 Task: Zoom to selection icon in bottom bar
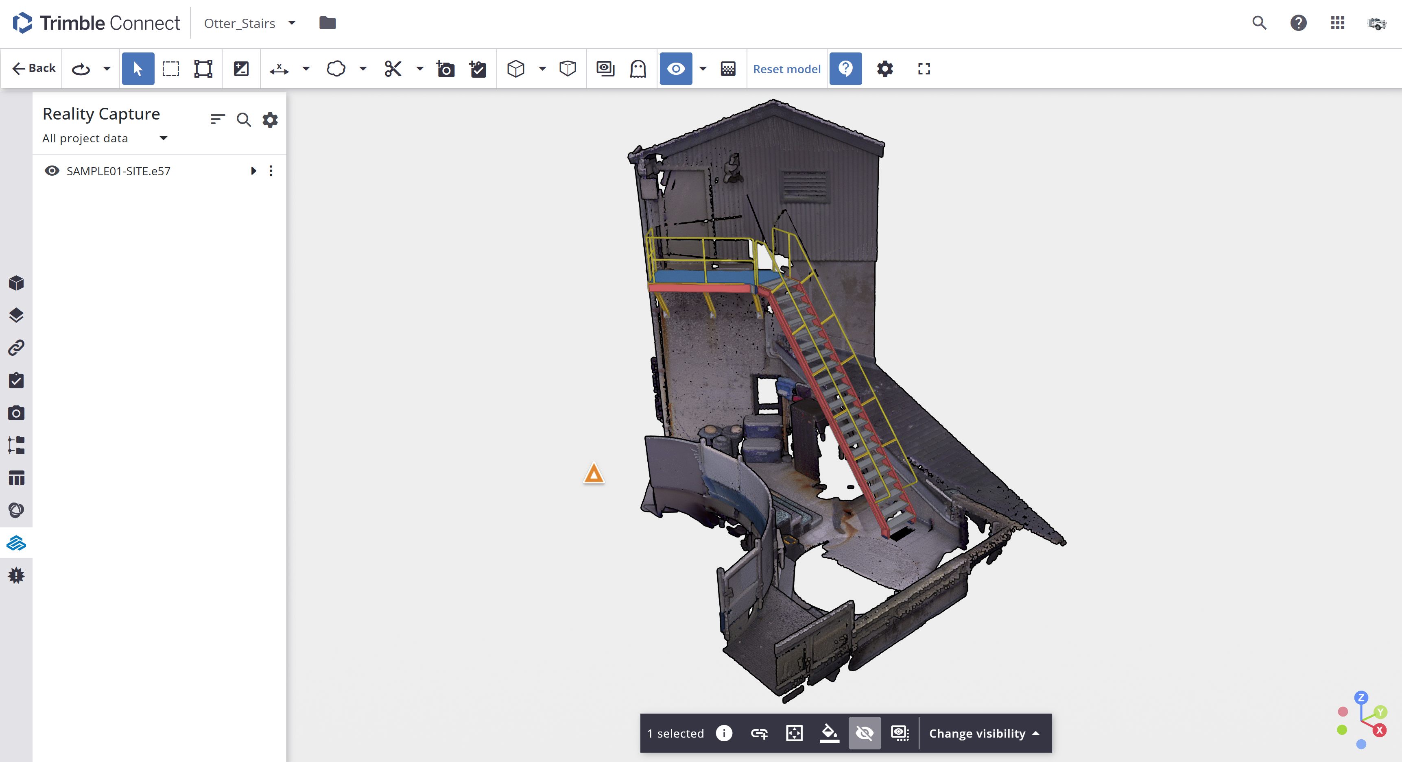tap(794, 733)
